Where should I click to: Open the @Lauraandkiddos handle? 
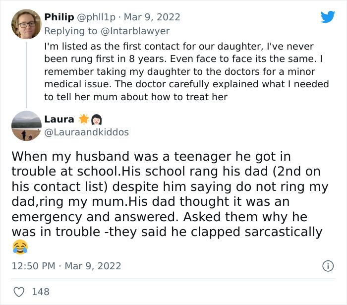[86, 132]
